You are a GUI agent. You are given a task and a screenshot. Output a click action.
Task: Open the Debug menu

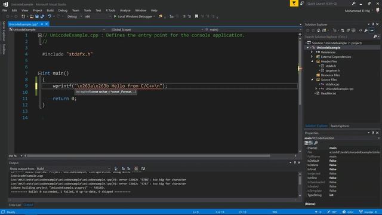[63, 11]
